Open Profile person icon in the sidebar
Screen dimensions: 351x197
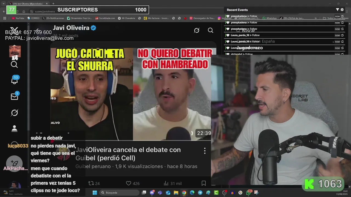pos(14,129)
